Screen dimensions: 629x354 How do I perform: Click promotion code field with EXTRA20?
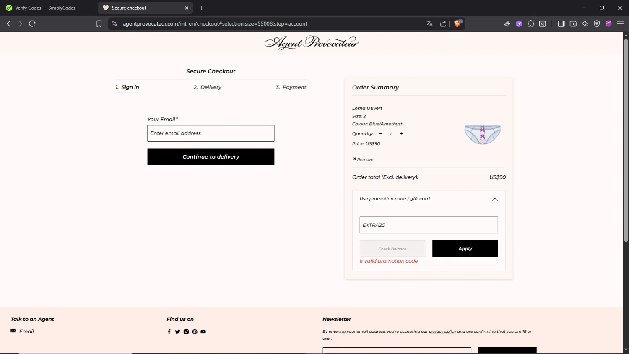pyautogui.click(x=429, y=225)
